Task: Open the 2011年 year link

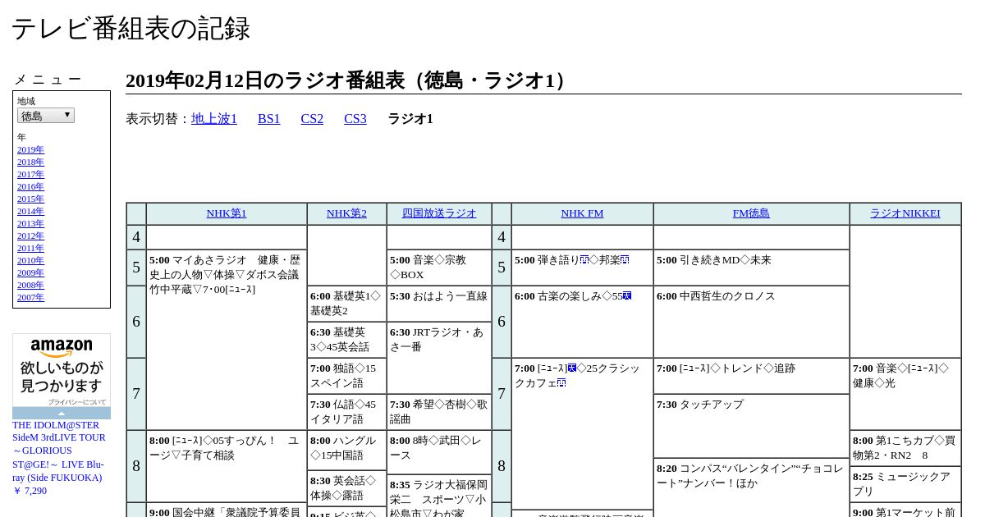Action: tap(30, 248)
